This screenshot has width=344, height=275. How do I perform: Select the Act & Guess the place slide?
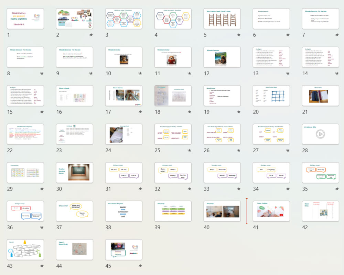coord(124,211)
